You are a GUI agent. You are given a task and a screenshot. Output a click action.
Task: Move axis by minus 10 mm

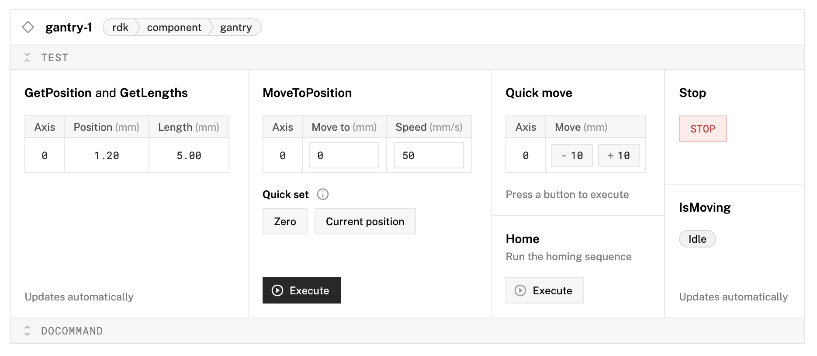pyautogui.click(x=571, y=155)
